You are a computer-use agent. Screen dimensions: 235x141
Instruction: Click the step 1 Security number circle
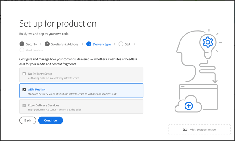(22, 44)
